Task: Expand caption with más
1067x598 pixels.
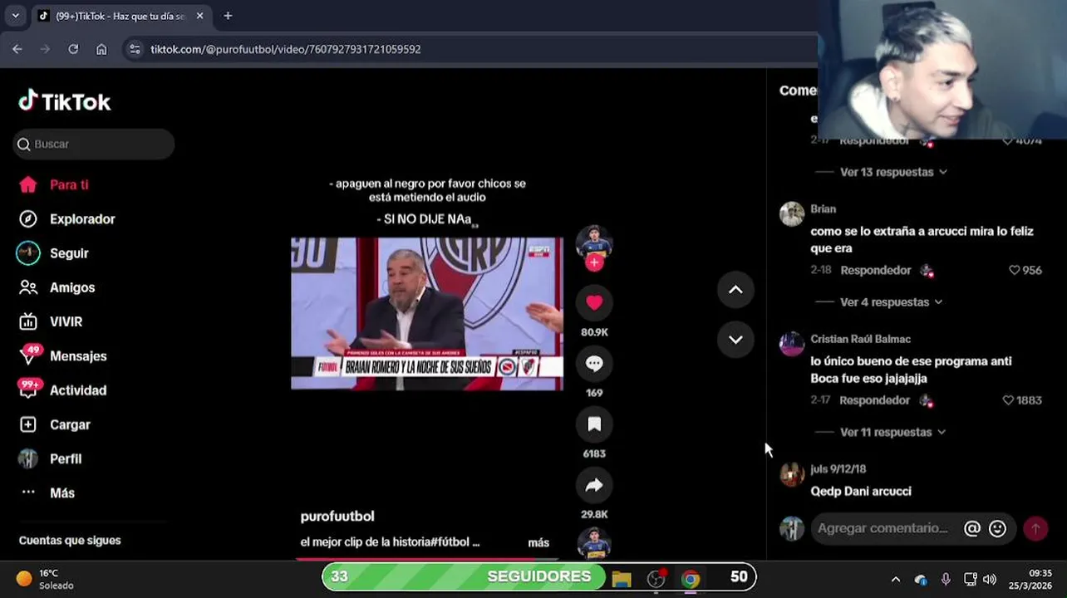Action: coord(538,542)
